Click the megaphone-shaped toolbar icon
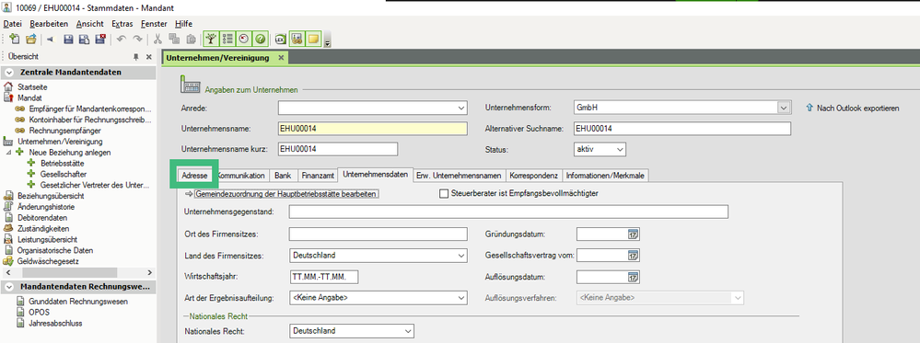 (x=50, y=40)
